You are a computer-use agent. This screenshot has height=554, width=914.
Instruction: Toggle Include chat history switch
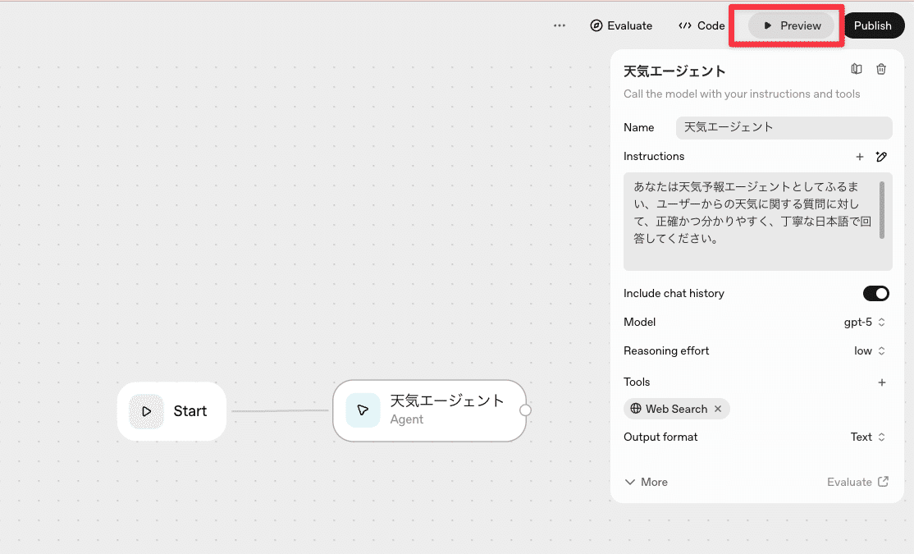coord(875,294)
